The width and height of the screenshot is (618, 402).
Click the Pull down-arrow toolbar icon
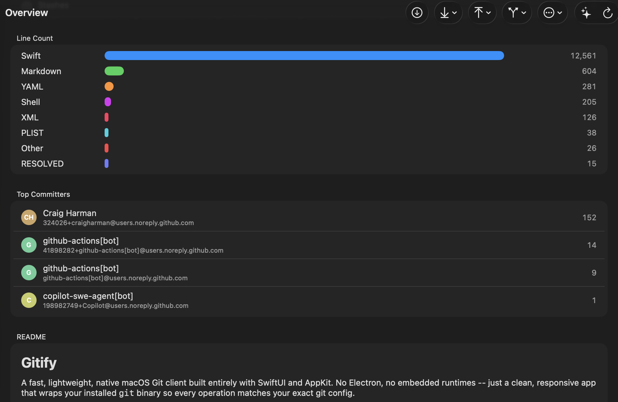(x=444, y=13)
